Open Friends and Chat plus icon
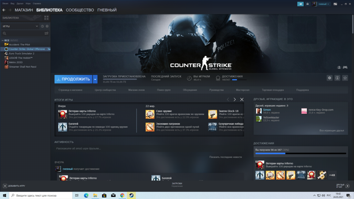Viewport: 354px width, 199px height. click(348, 186)
